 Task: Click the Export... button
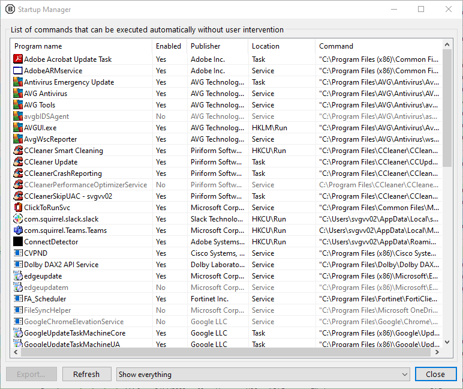pyautogui.click(x=31, y=375)
